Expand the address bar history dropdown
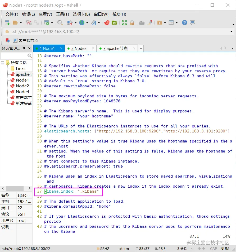Viewport: 236px width, 252px height. tap(231, 32)
